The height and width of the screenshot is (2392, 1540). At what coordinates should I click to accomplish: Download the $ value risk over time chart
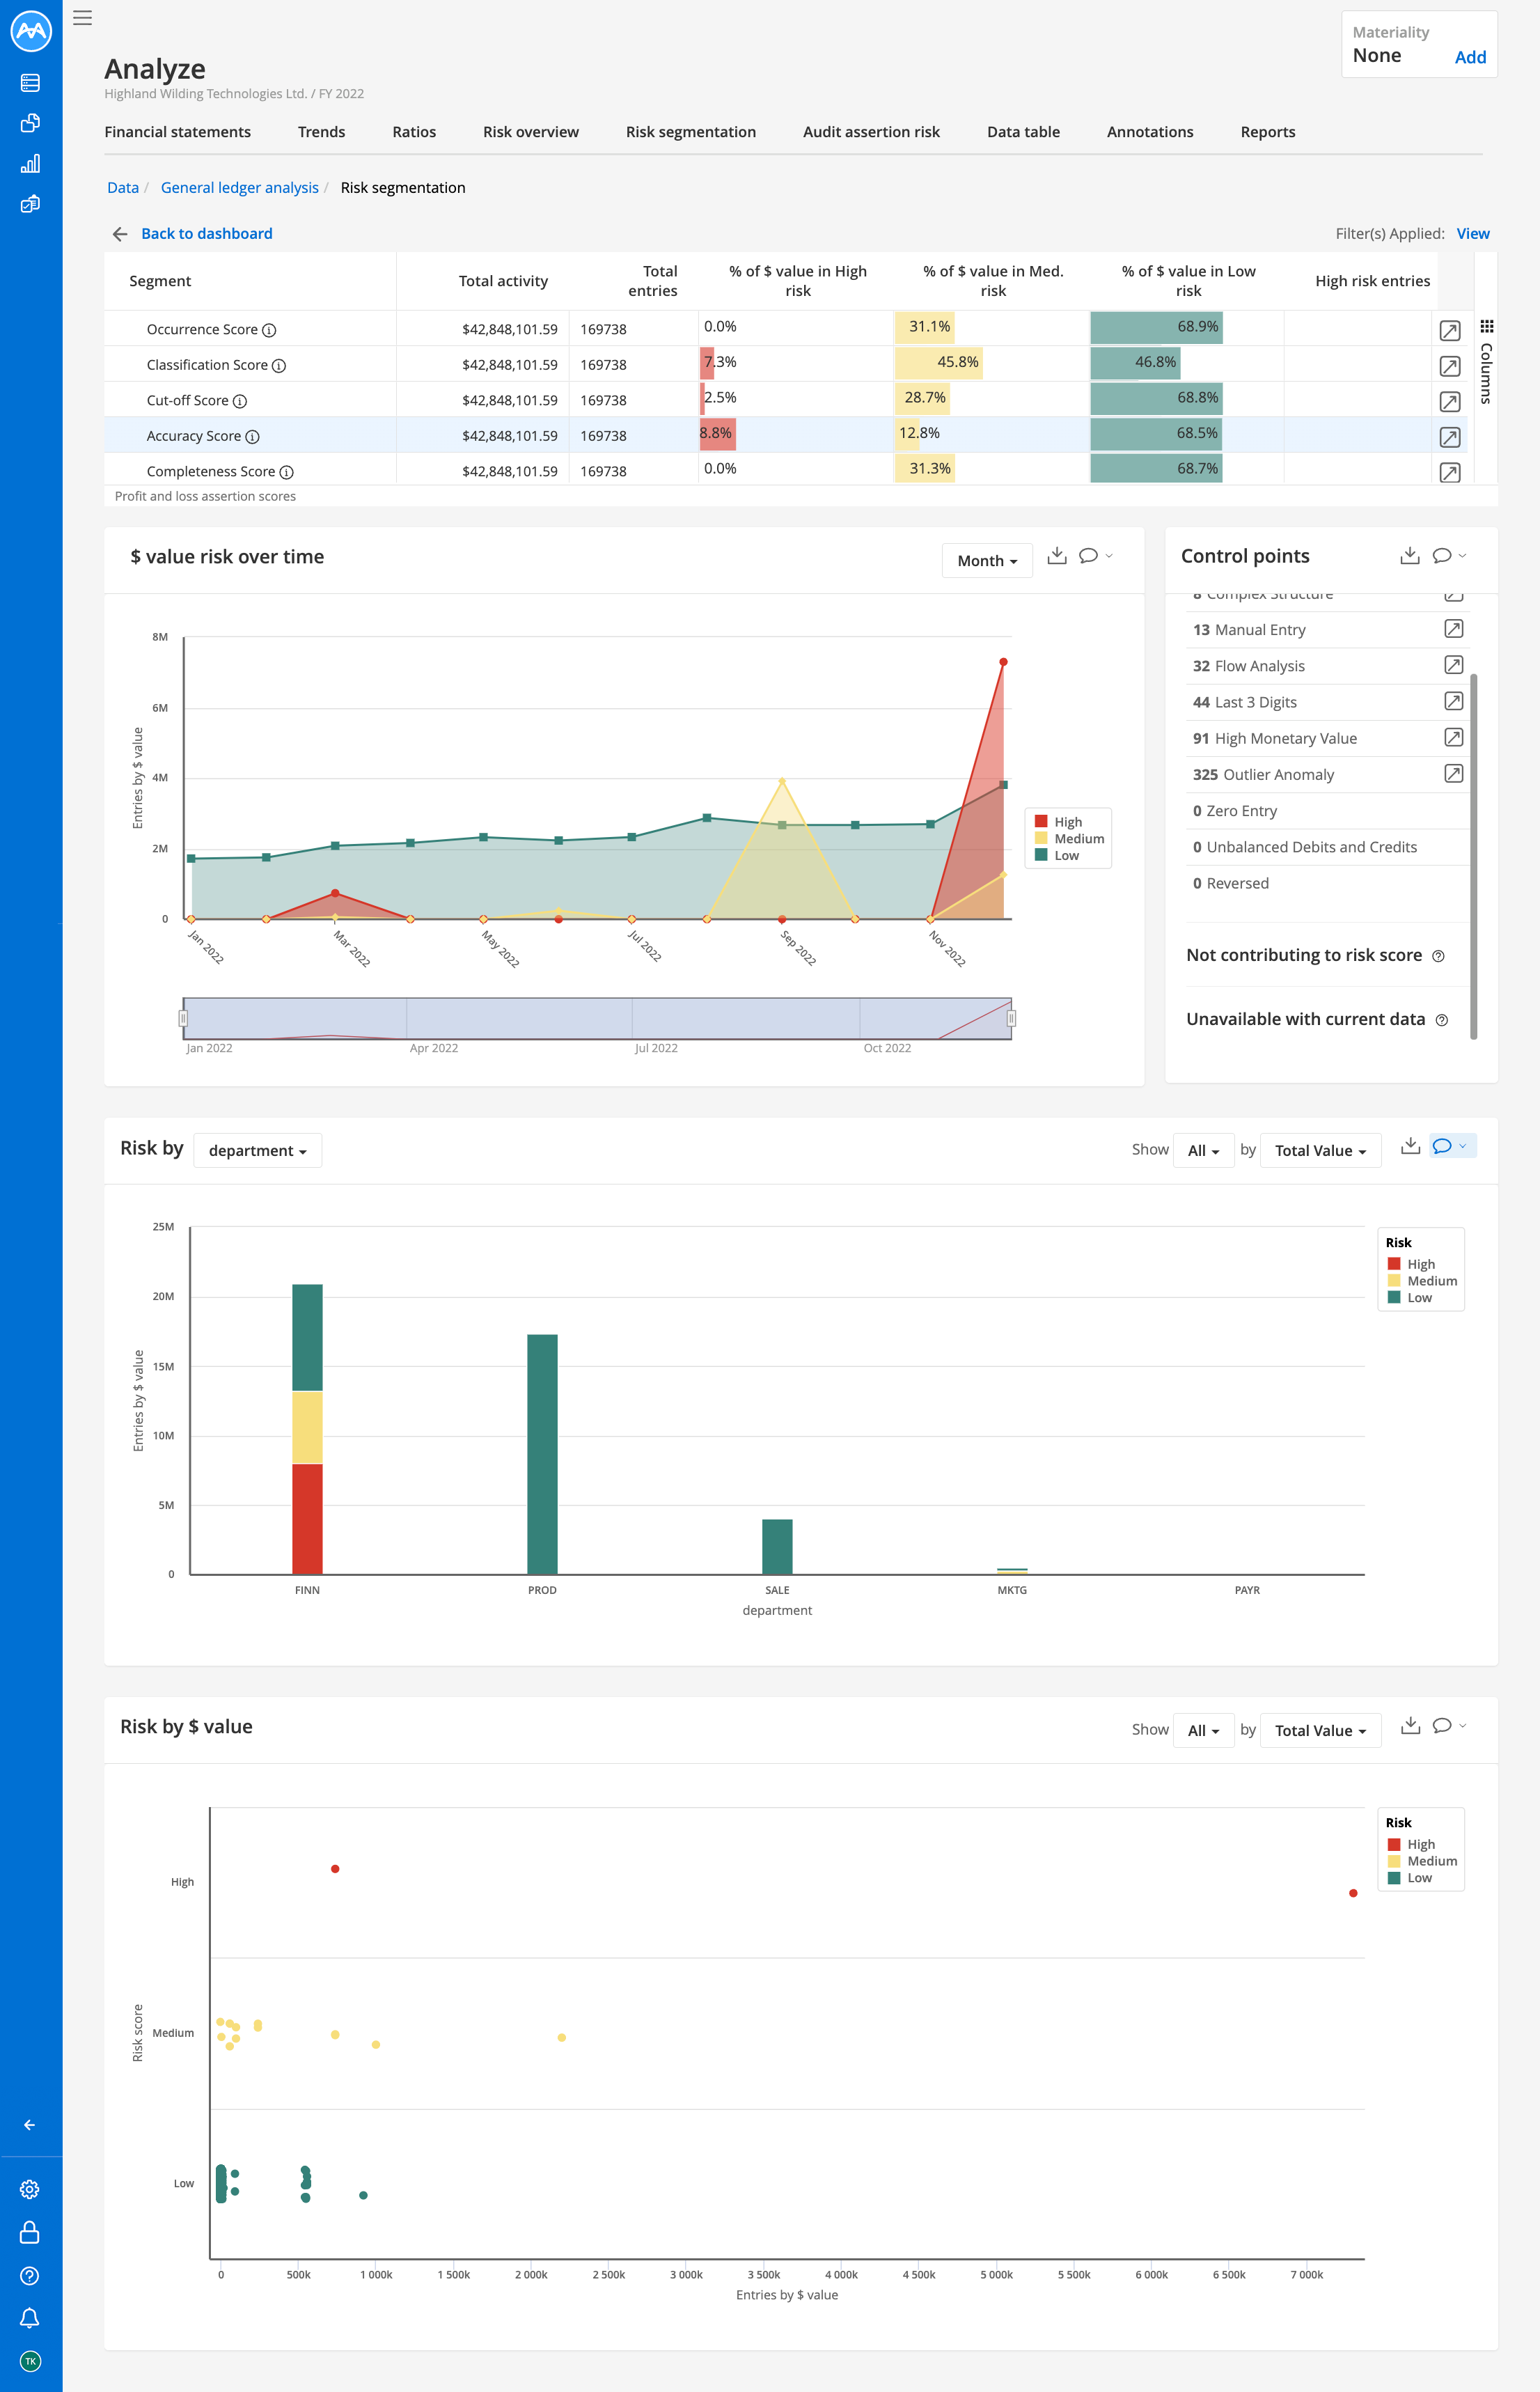pos(1056,556)
